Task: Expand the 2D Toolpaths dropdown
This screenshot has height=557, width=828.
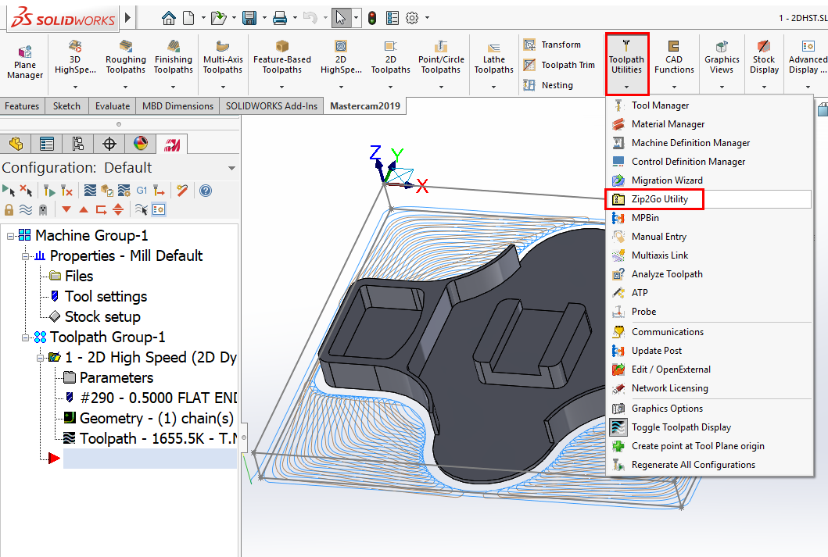Action: coord(390,87)
